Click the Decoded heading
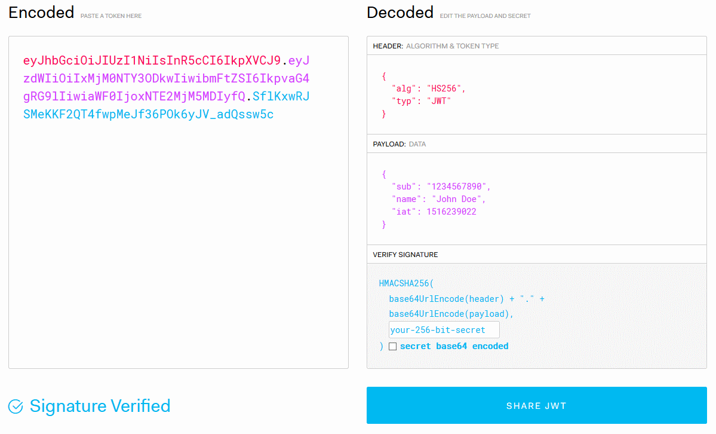Screen dimensions: 716x434 (x=400, y=13)
